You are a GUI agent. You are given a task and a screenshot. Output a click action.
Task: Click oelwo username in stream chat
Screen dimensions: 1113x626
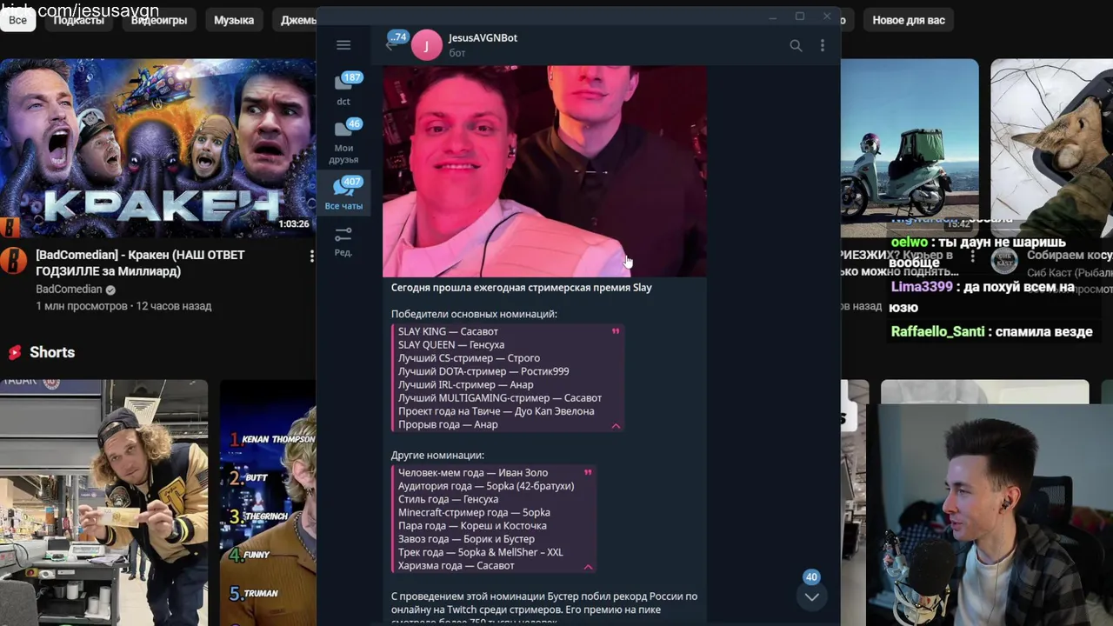click(910, 243)
